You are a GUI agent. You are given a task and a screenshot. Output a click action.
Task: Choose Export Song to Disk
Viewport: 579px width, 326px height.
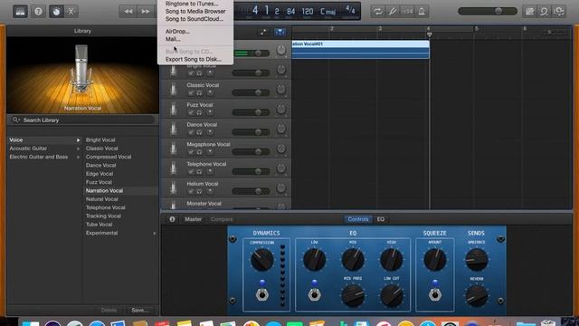194,59
